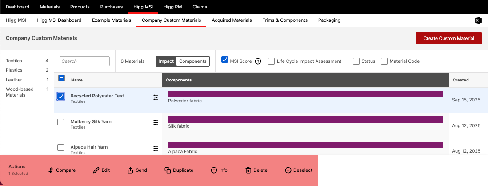Uncheck the Recycled Polyester Test row checkbox

coord(61,97)
